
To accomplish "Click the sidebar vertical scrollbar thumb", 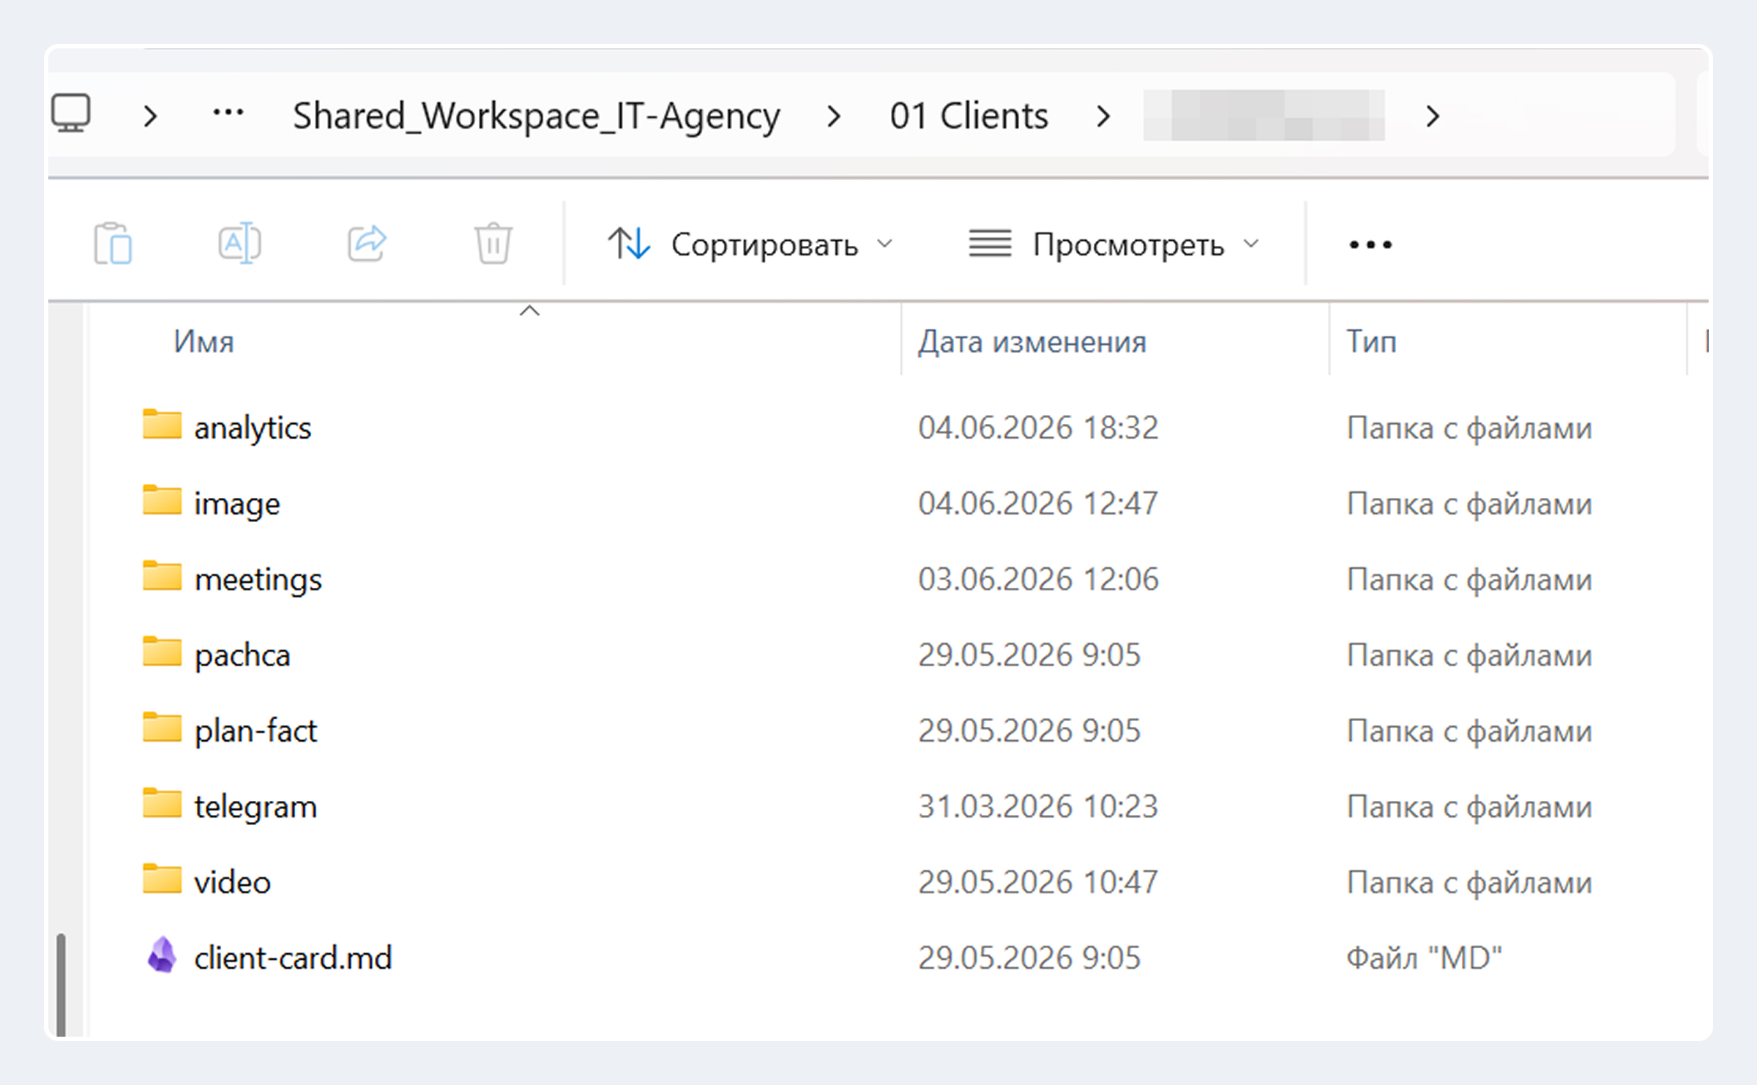I will 61,985.
